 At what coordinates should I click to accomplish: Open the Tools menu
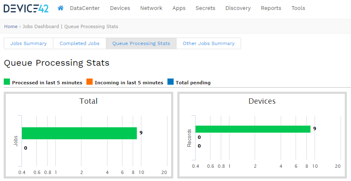click(298, 8)
